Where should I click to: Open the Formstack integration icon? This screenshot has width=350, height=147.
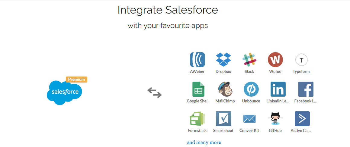(x=197, y=118)
